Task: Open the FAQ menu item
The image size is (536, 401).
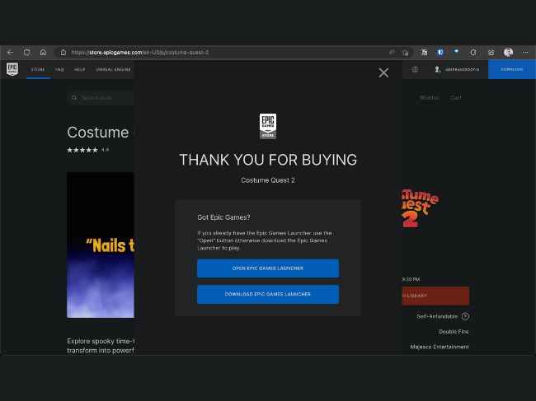Action: click(x=59, y=70)
